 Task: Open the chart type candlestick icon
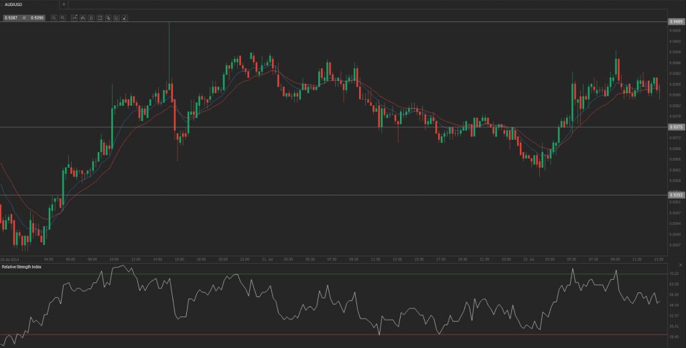click(82, 17)
